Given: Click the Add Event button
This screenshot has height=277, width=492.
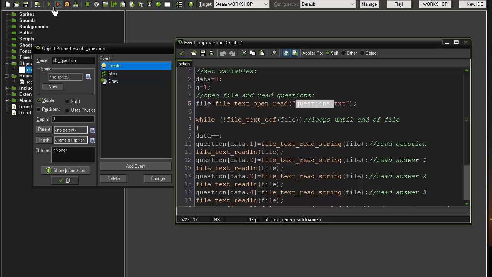Looking at the screenshot, I should (x=136, y=166).
